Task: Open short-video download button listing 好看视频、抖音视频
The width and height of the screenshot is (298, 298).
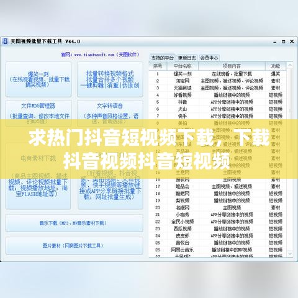Action: (111, 176)
